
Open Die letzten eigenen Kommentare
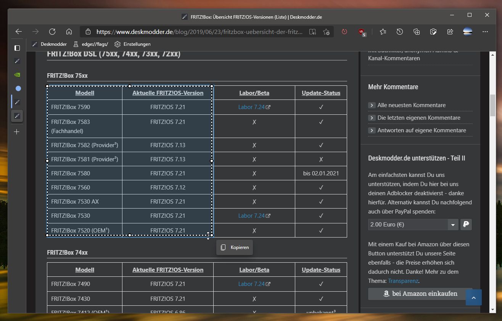pos(419,118)
